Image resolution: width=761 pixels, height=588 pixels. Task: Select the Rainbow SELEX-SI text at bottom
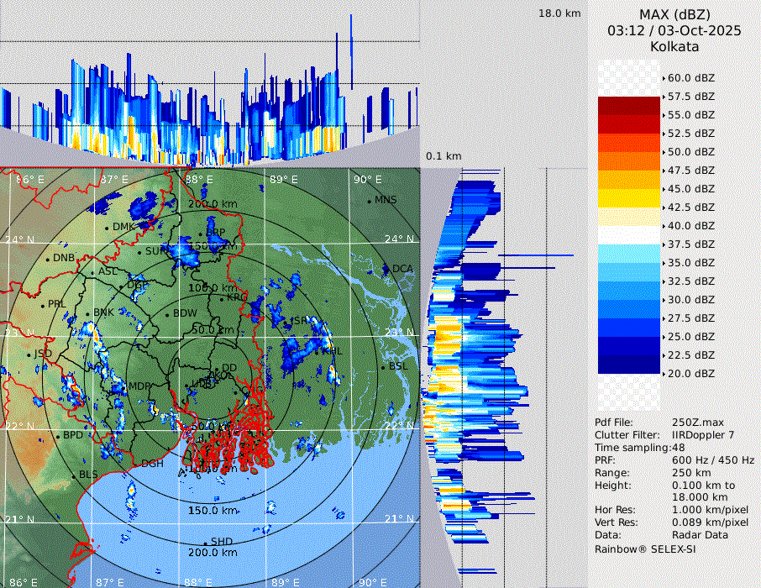pyautogui.click(x=645, y=549)
